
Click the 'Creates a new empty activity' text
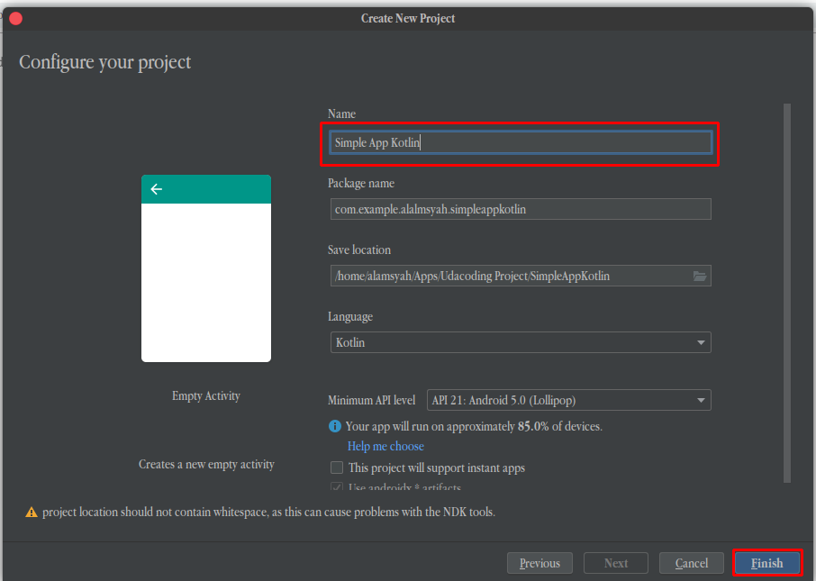pos(206,465)
